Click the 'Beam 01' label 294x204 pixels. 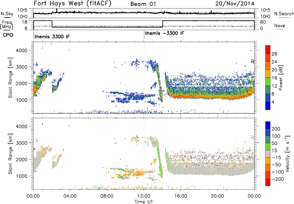pos(143,4)
